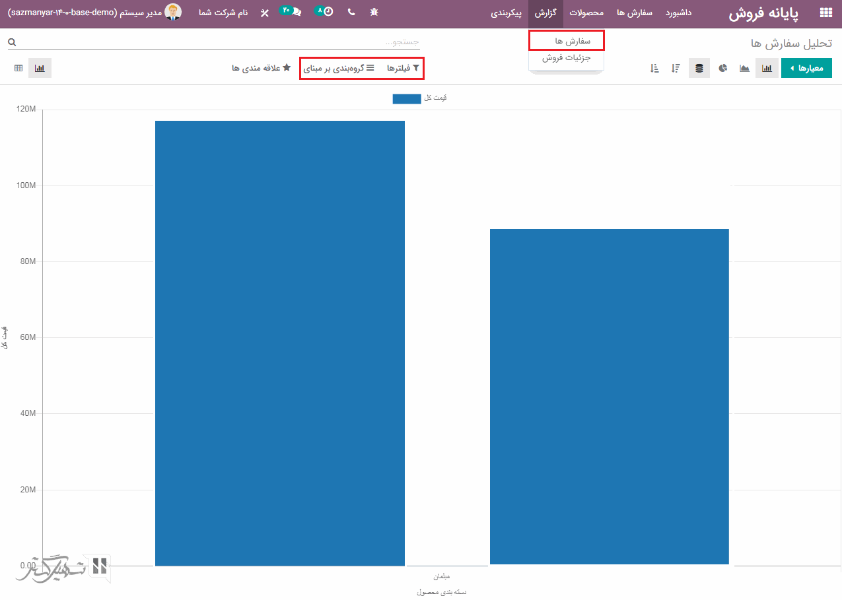Sort the chart in ascending order

coord(654,68)
